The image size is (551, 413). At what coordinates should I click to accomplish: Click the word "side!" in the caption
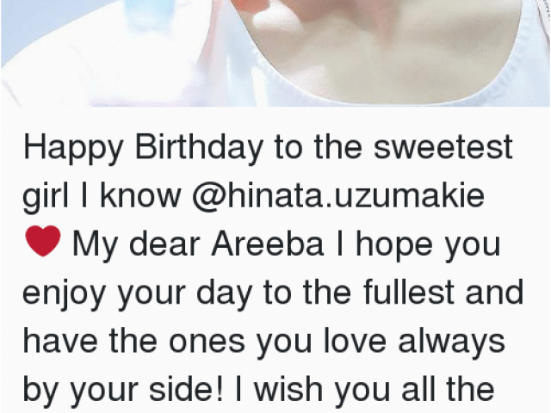pyautogui.click(x=186, y=388)
